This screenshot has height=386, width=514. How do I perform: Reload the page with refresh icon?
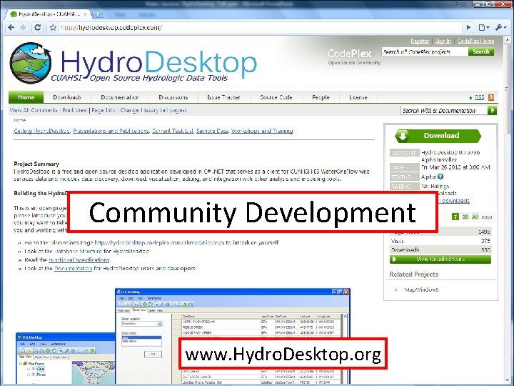tap(38, 28)
